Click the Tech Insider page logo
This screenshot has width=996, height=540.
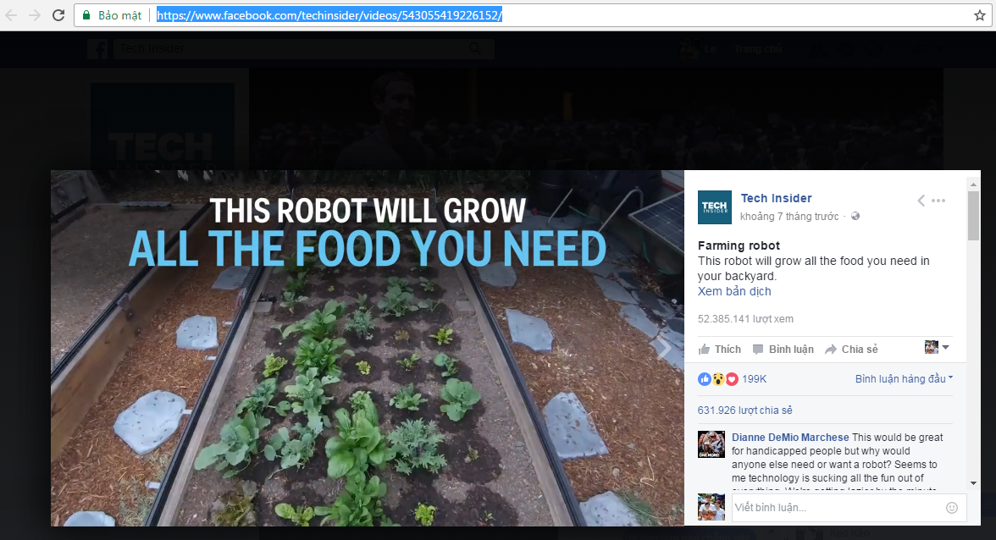pos(714,207)
